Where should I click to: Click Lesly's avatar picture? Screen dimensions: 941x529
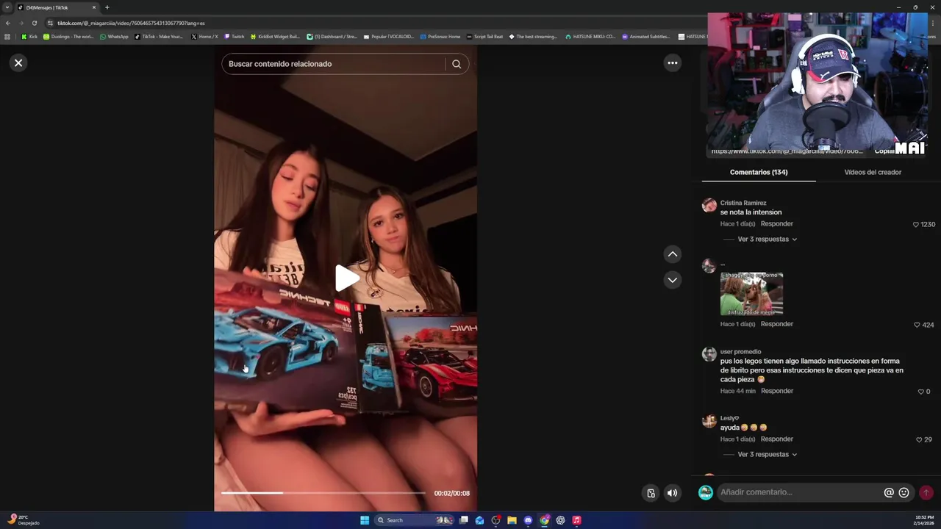pyautogui.click(x=709, y=421)
